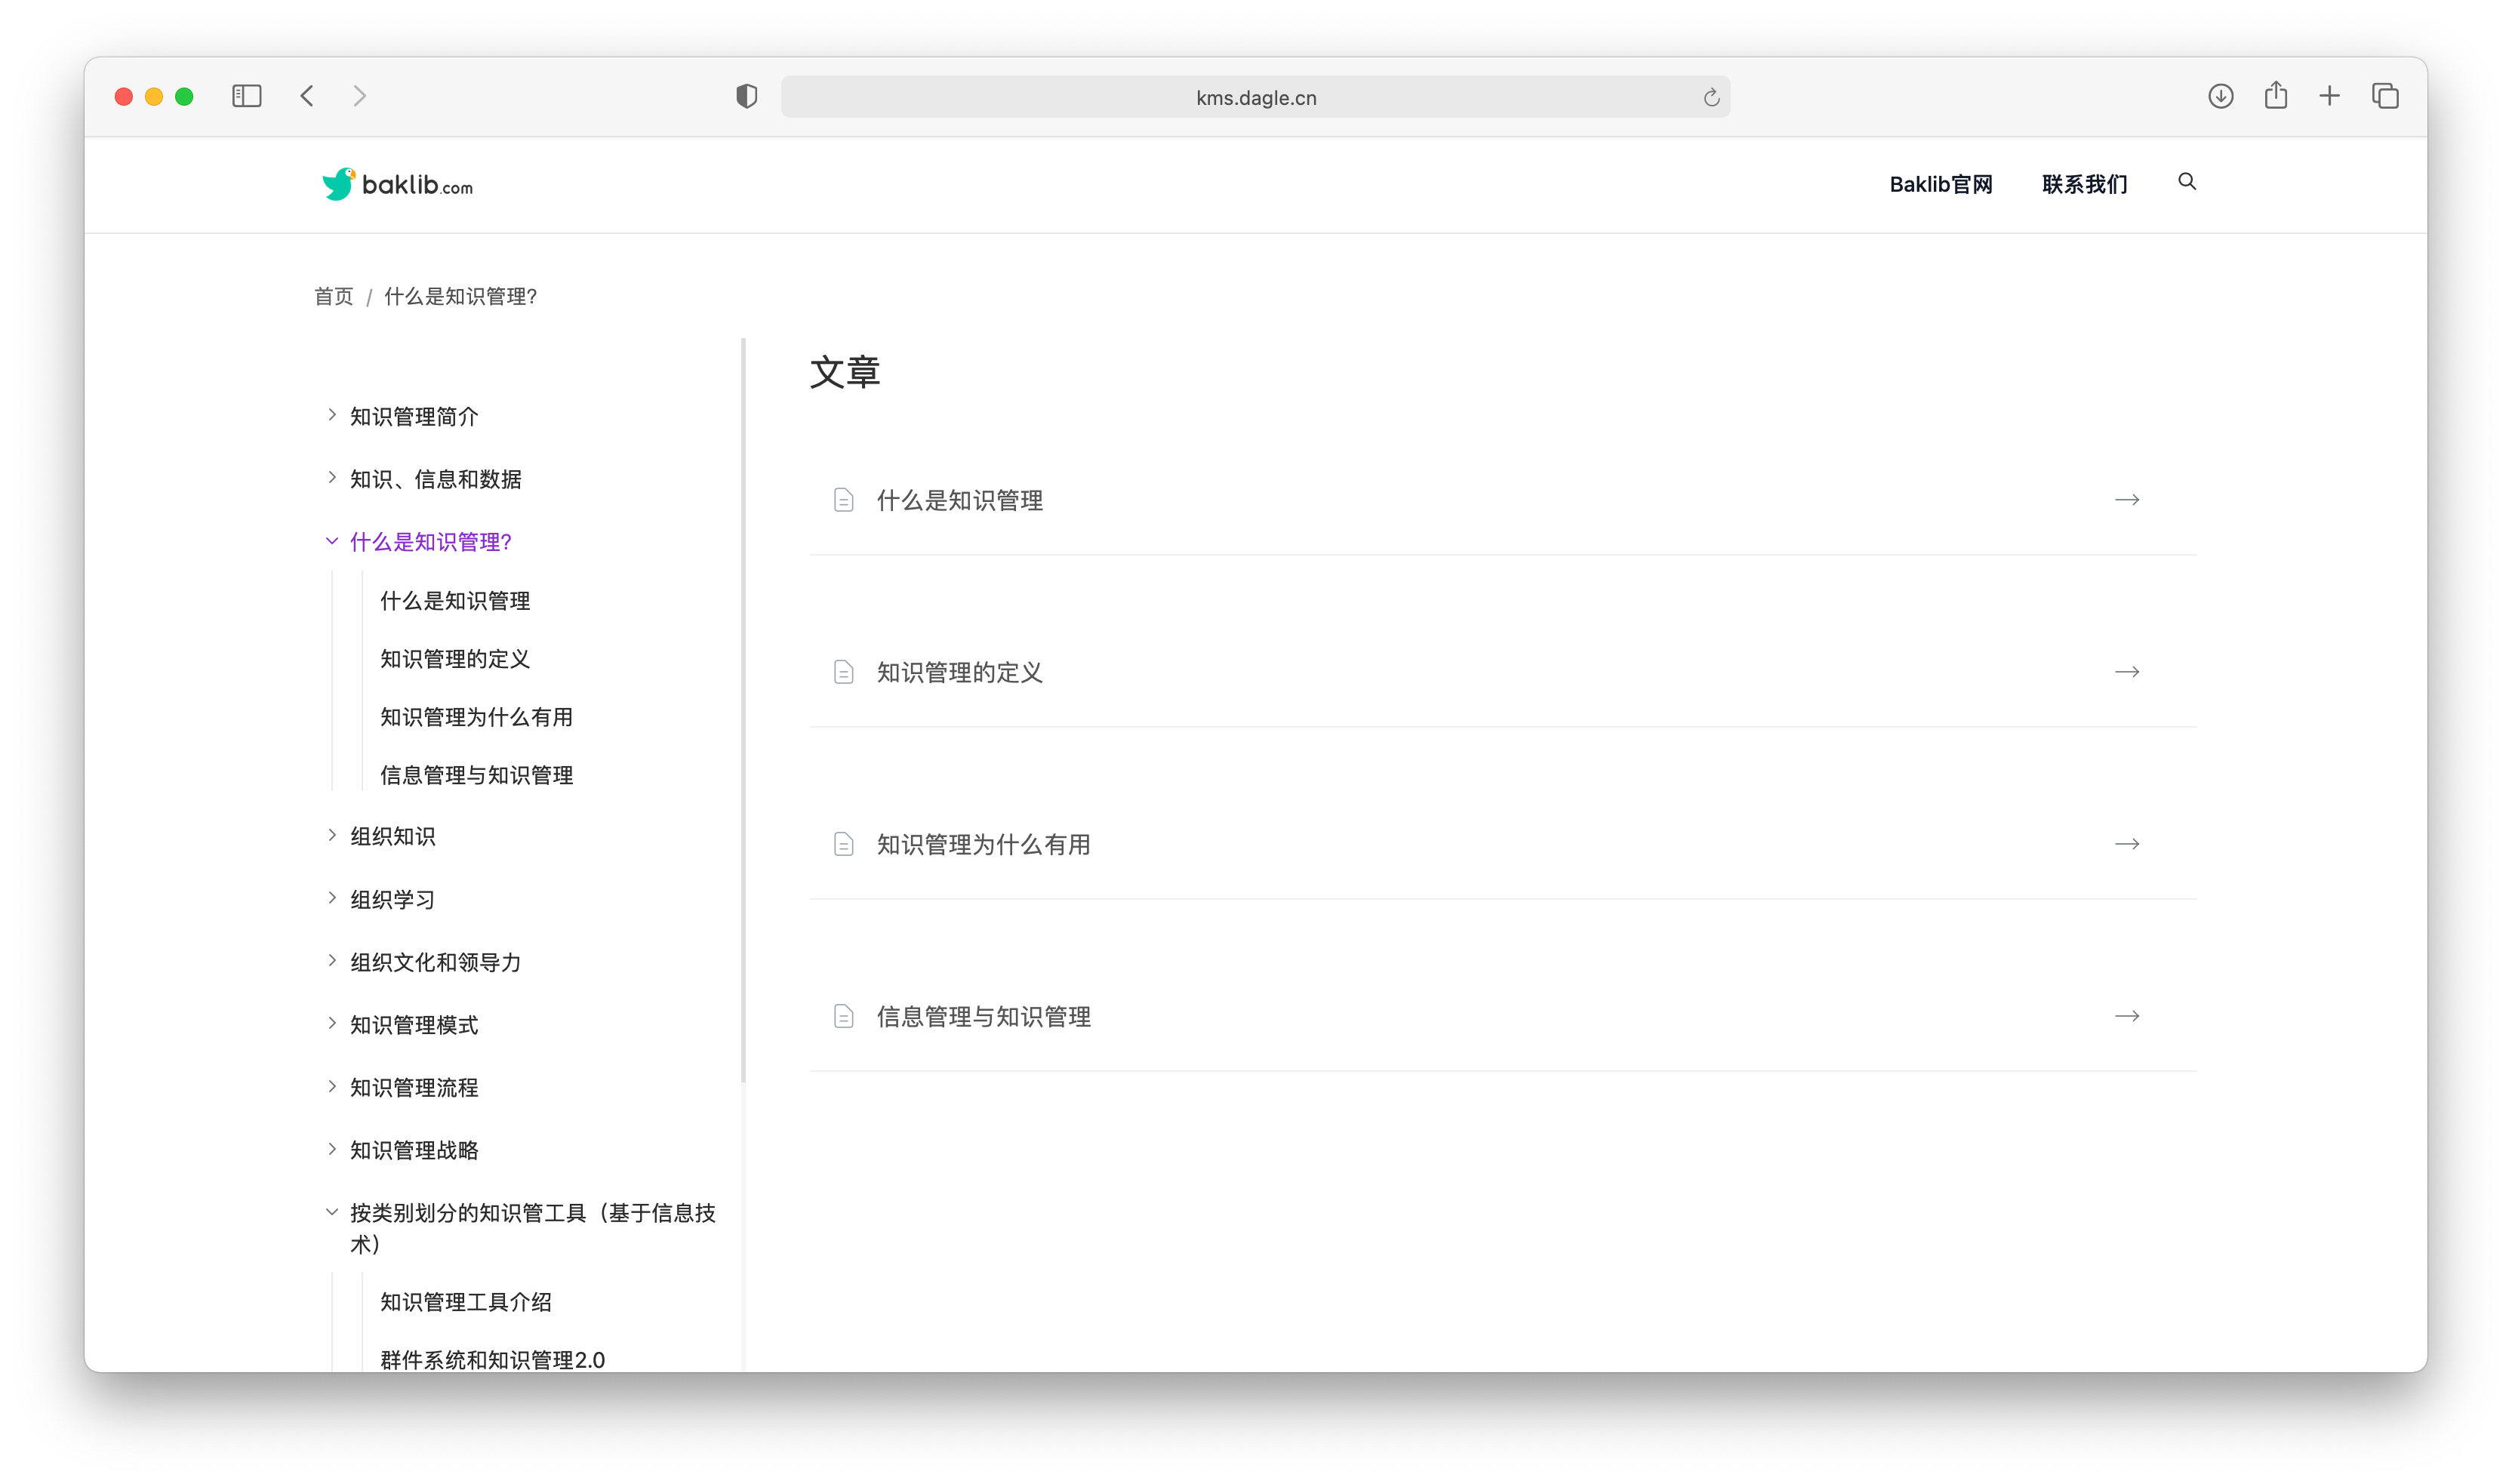The width and height of the screenshot is (2512, 1484).
Task: Select the 知识管理战略 sidebar label
Action: (x=414, y=1150)
